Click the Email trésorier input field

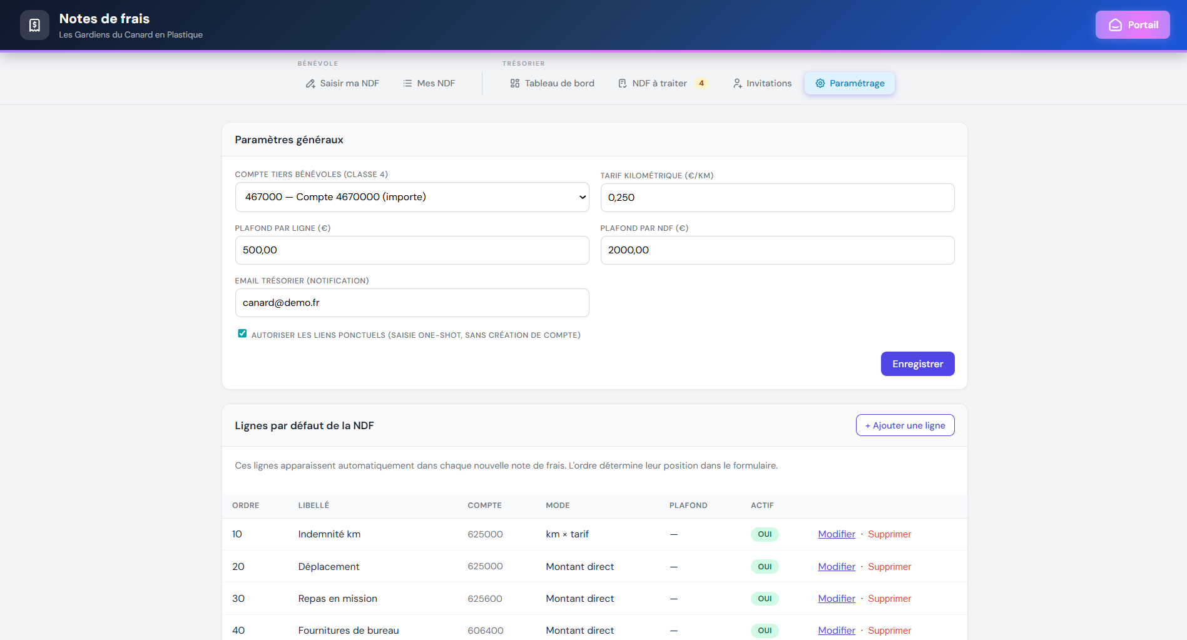click(x=412, y=303)
